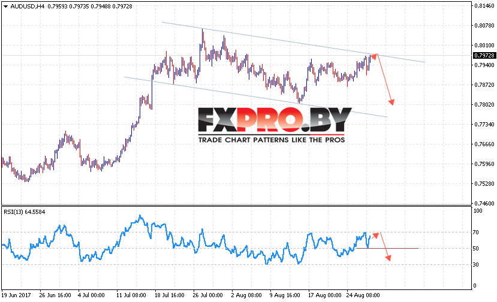497x302 pixels.
Task: Click RSI scale level 0
Action: [x=474, y=285]
